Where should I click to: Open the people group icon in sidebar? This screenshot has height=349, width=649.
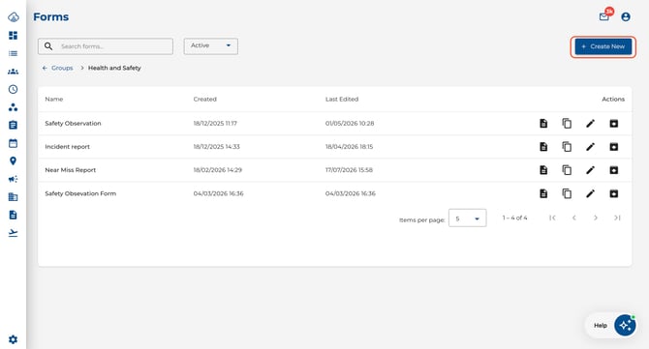[14, 72]
